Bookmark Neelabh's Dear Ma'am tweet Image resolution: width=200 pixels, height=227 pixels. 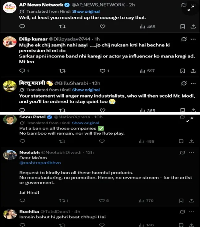click(x=181, y=200)
